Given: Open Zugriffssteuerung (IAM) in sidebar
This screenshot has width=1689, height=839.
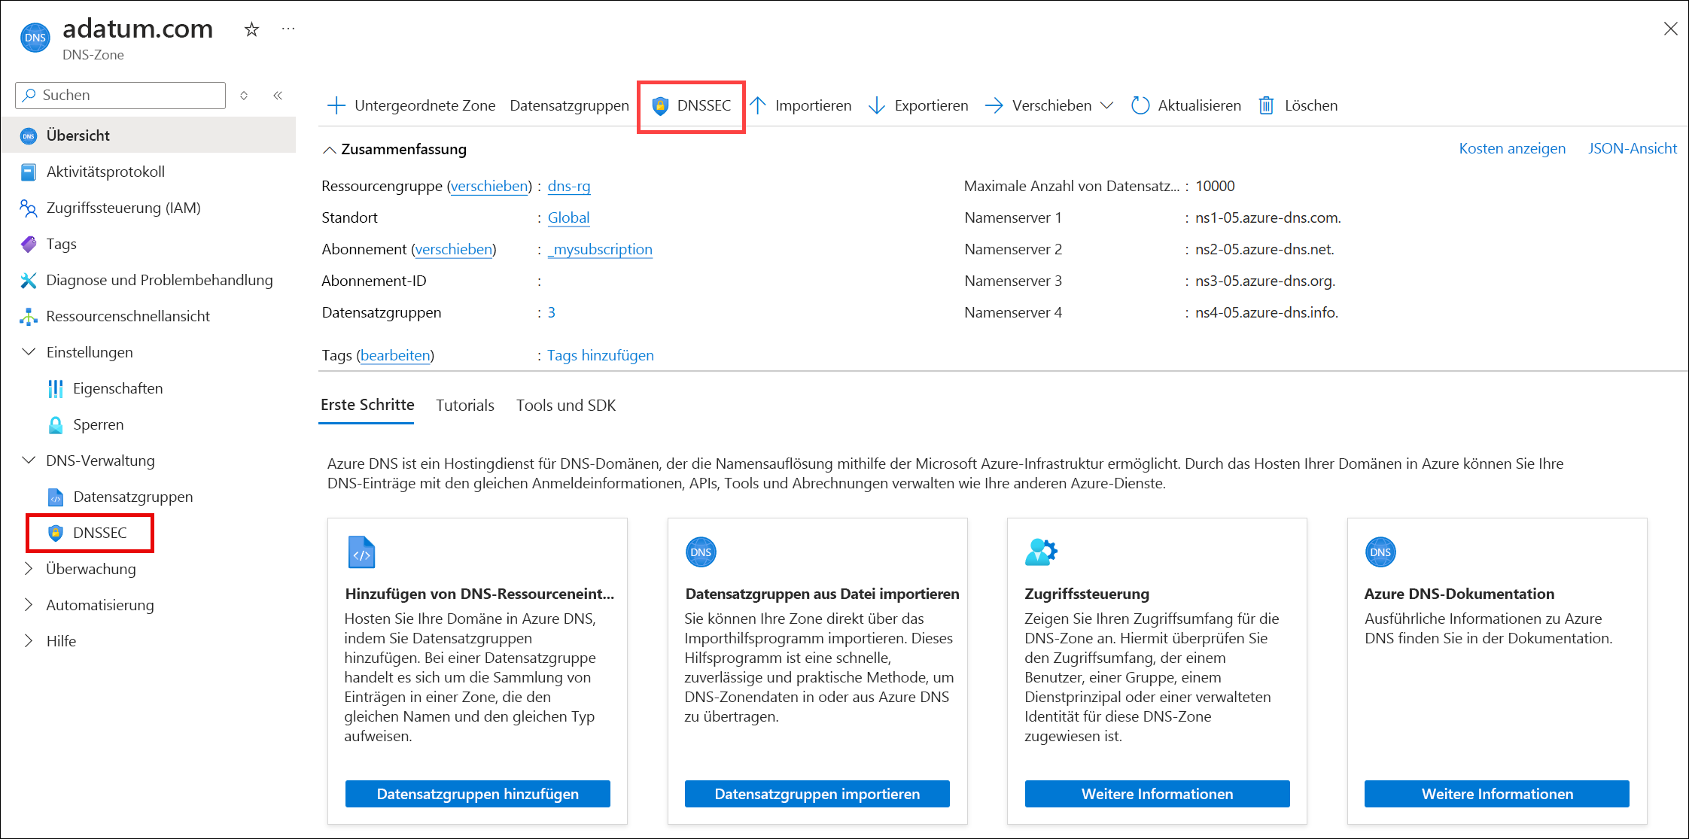Looking at the screenshot, I should click(x=123, y=208).
